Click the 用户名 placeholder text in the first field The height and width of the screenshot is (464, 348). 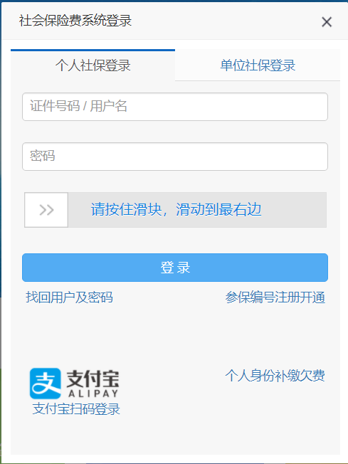(109, 106)
